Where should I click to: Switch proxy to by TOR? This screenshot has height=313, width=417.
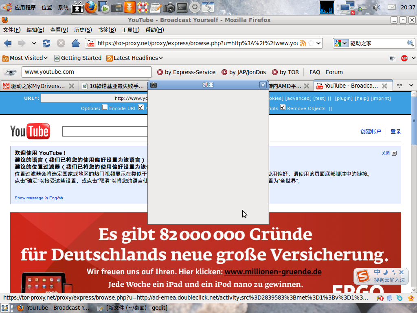(x=285, y=72)
